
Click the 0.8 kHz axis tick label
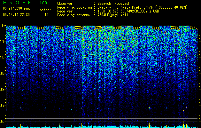tap(3, 90)
